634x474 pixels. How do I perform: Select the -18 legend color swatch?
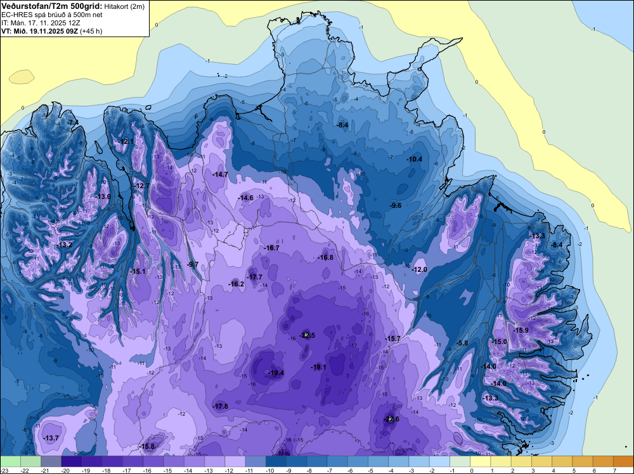(x=112, y=461)
